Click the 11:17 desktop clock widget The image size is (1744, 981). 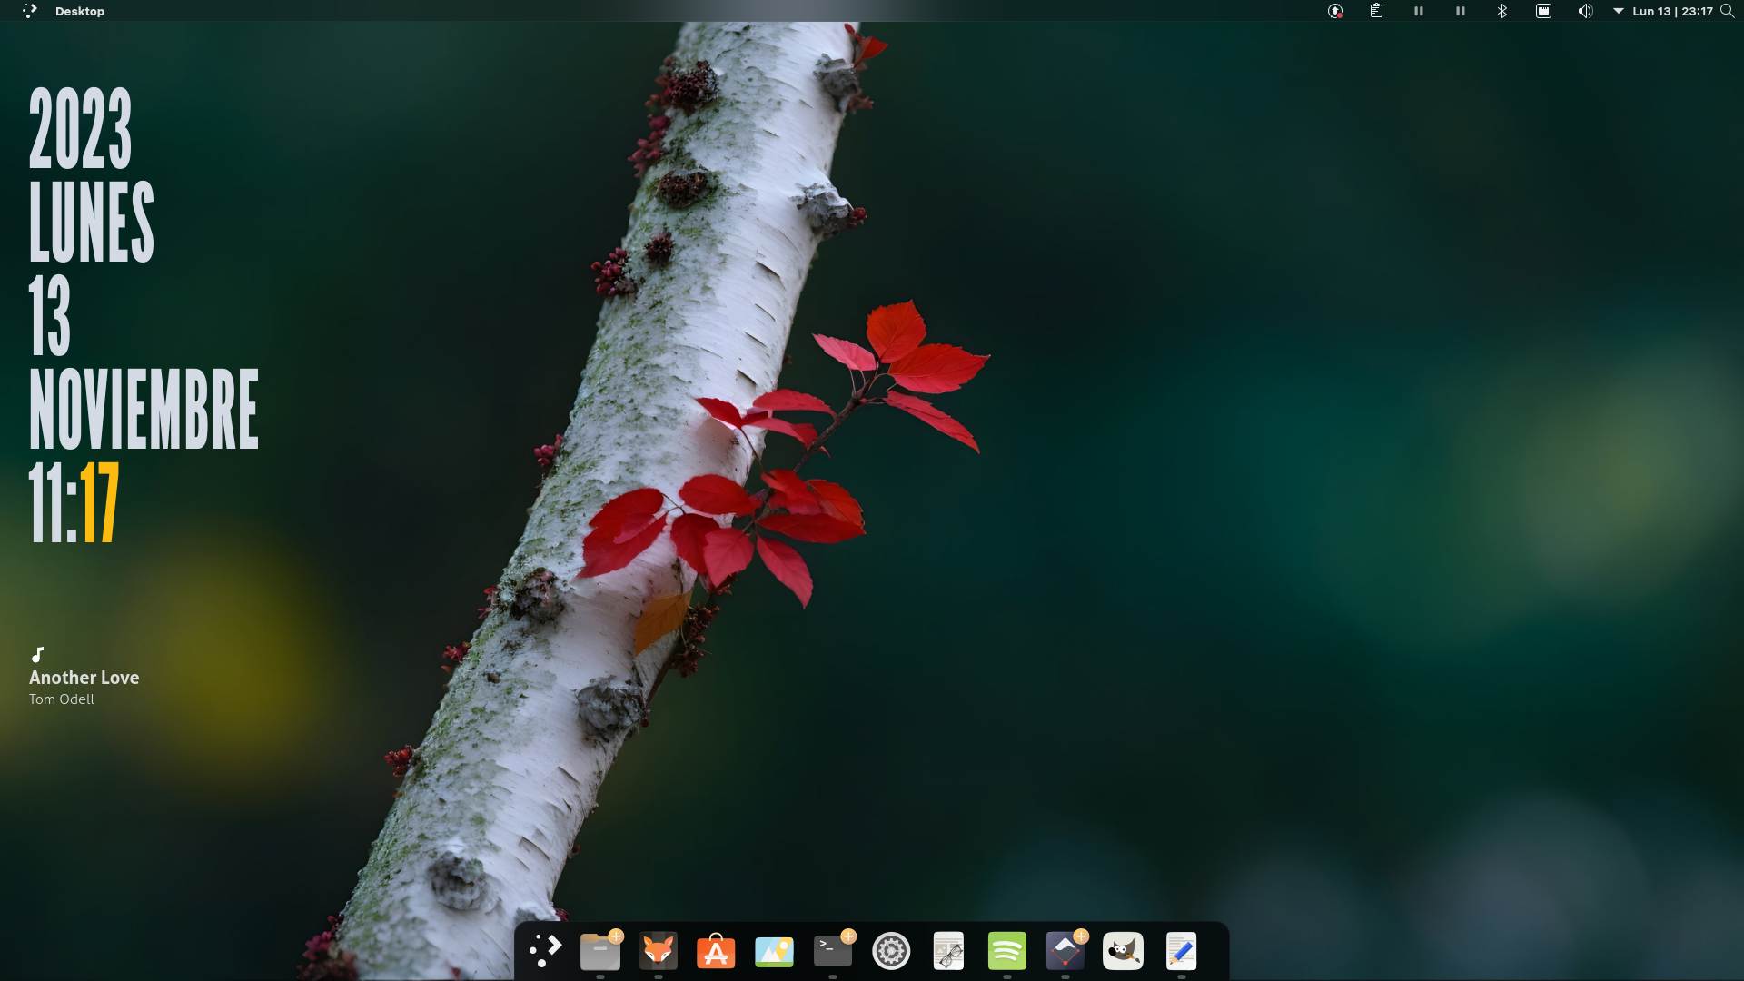(x=74, y=503)
